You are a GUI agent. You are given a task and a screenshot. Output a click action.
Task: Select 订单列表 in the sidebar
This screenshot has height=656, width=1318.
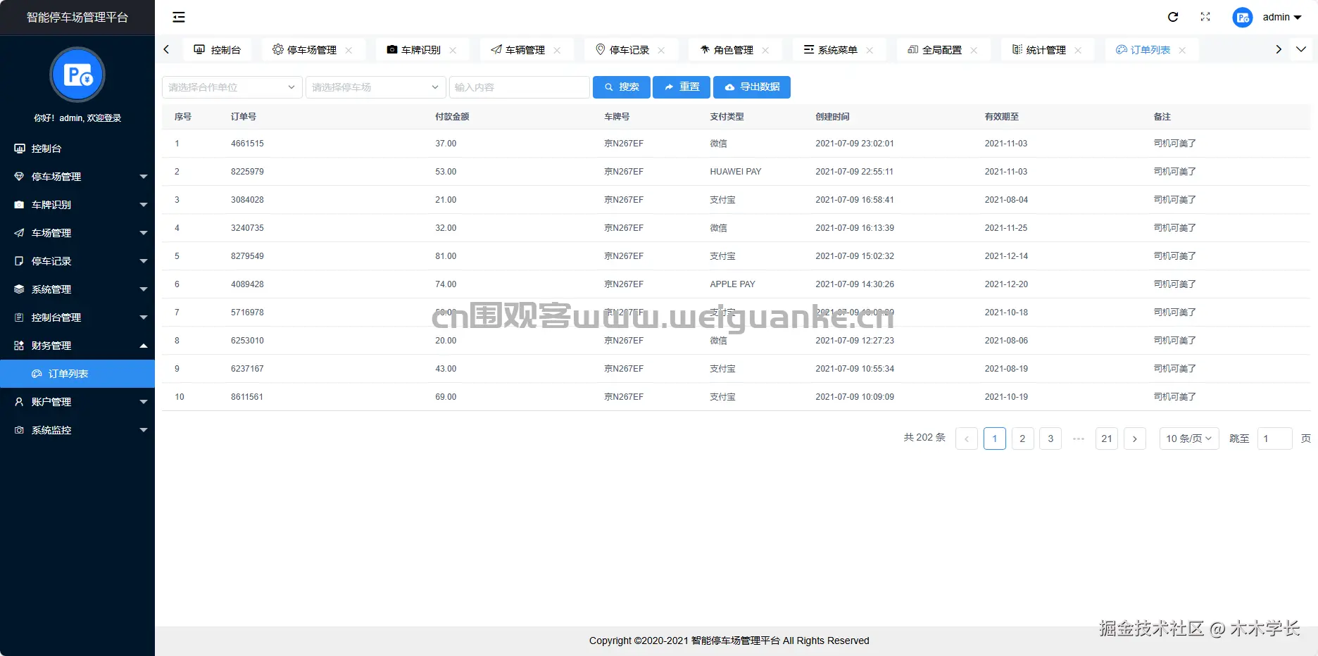[x=77, y=374]
